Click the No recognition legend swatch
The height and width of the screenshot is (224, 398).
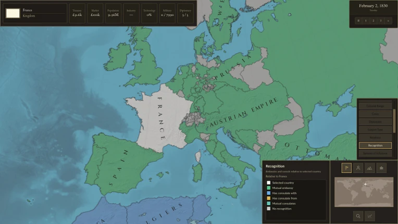[269, 209]
